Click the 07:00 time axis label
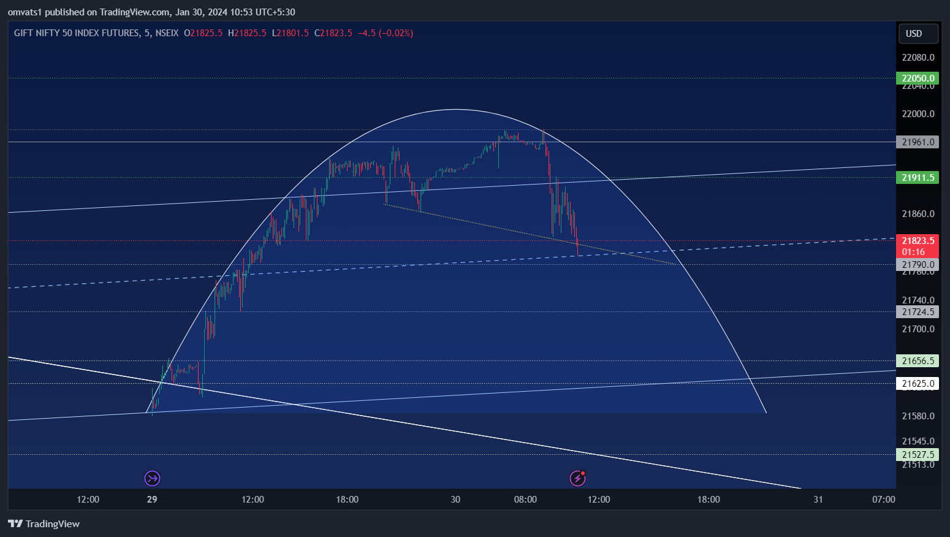Screen dimensions: 950x537 884,500
